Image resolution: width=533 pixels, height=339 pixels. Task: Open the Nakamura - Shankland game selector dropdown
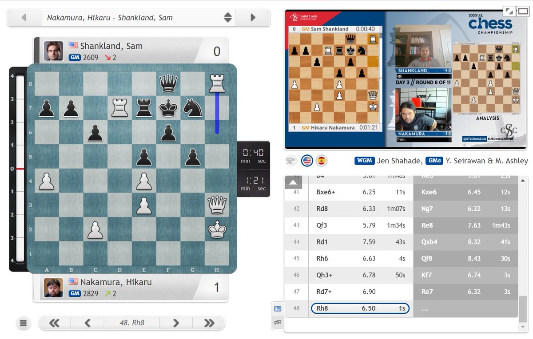pyautogui.click(x=139, y=18)
